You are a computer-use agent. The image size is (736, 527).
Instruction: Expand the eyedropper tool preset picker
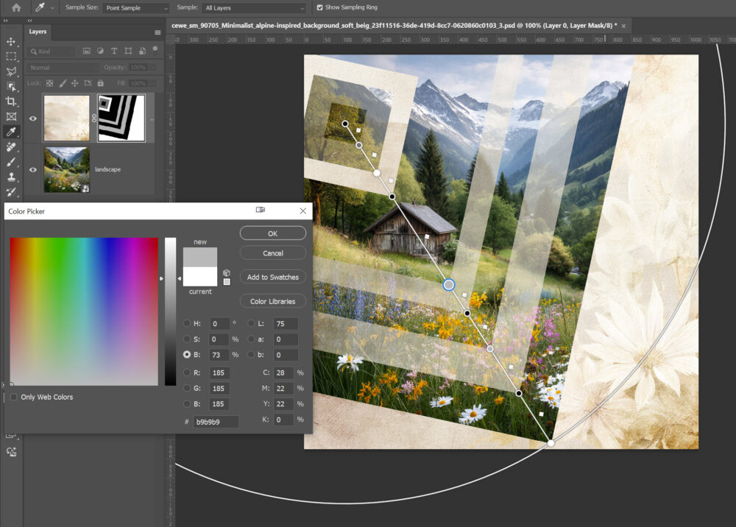(x=52, y=7)
